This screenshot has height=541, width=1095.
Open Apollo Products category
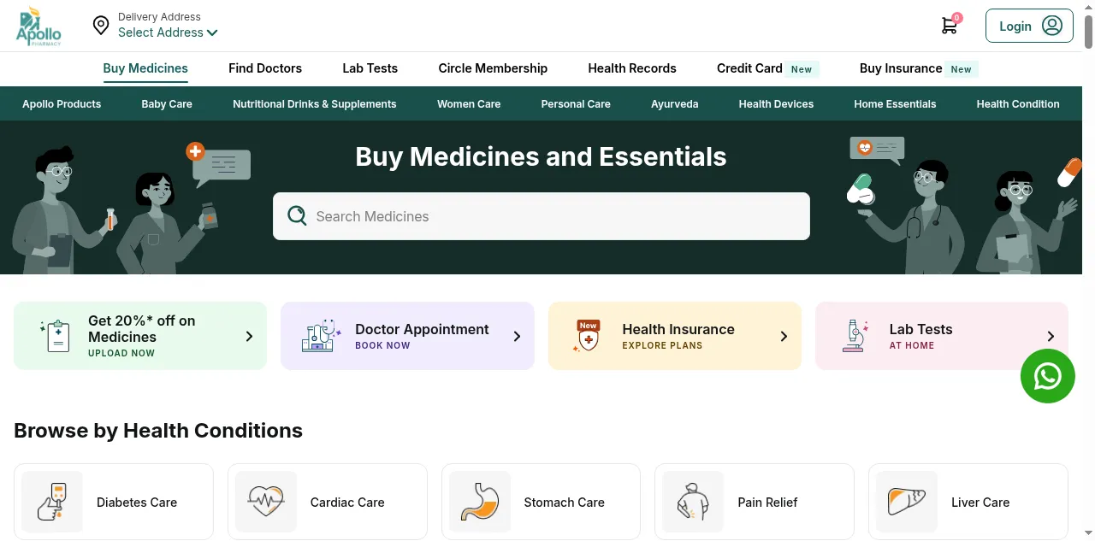[62, 103]
